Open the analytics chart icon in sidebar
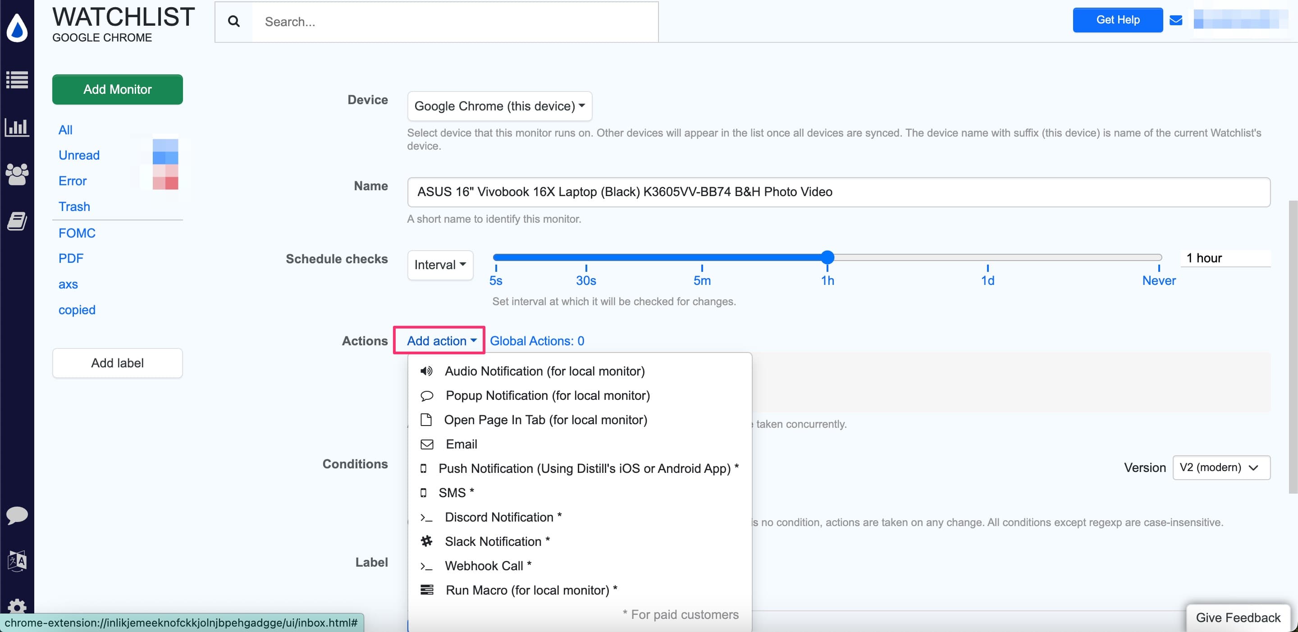1298x632 pixels. pyautogui.click(x=17, y=128)
